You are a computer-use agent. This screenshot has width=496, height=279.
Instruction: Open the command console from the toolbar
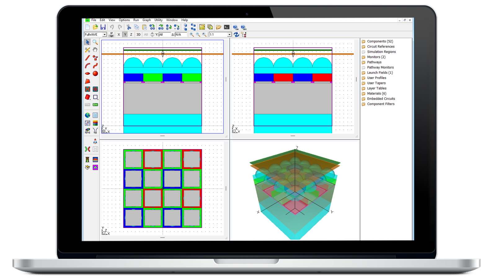[x=227, y=27]
